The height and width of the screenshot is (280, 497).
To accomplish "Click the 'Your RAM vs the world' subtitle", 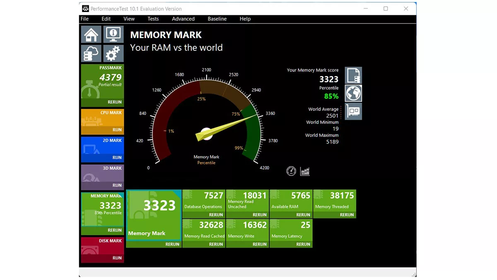I will (176, 48).
